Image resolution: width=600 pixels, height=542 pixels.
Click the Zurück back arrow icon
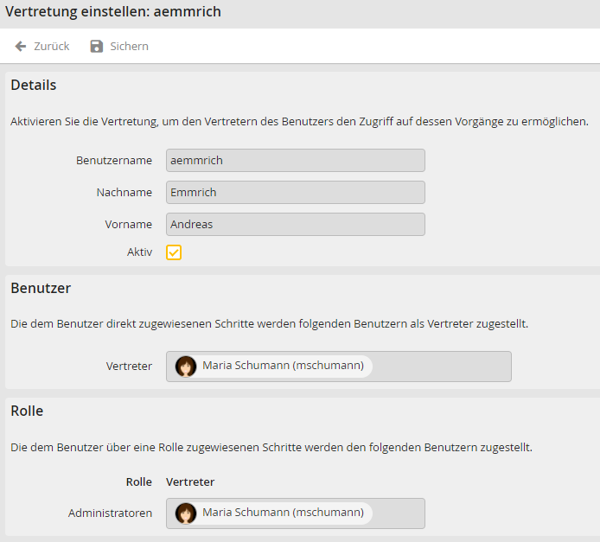(x=21, y=47)
